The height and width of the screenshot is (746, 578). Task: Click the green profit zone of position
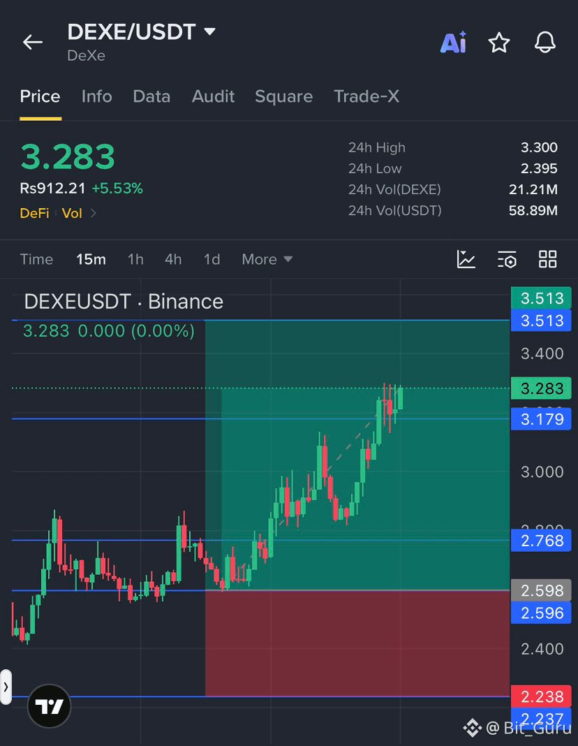click(357, 455)
